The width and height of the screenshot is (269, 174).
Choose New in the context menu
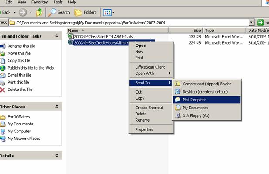pos(151,52)
